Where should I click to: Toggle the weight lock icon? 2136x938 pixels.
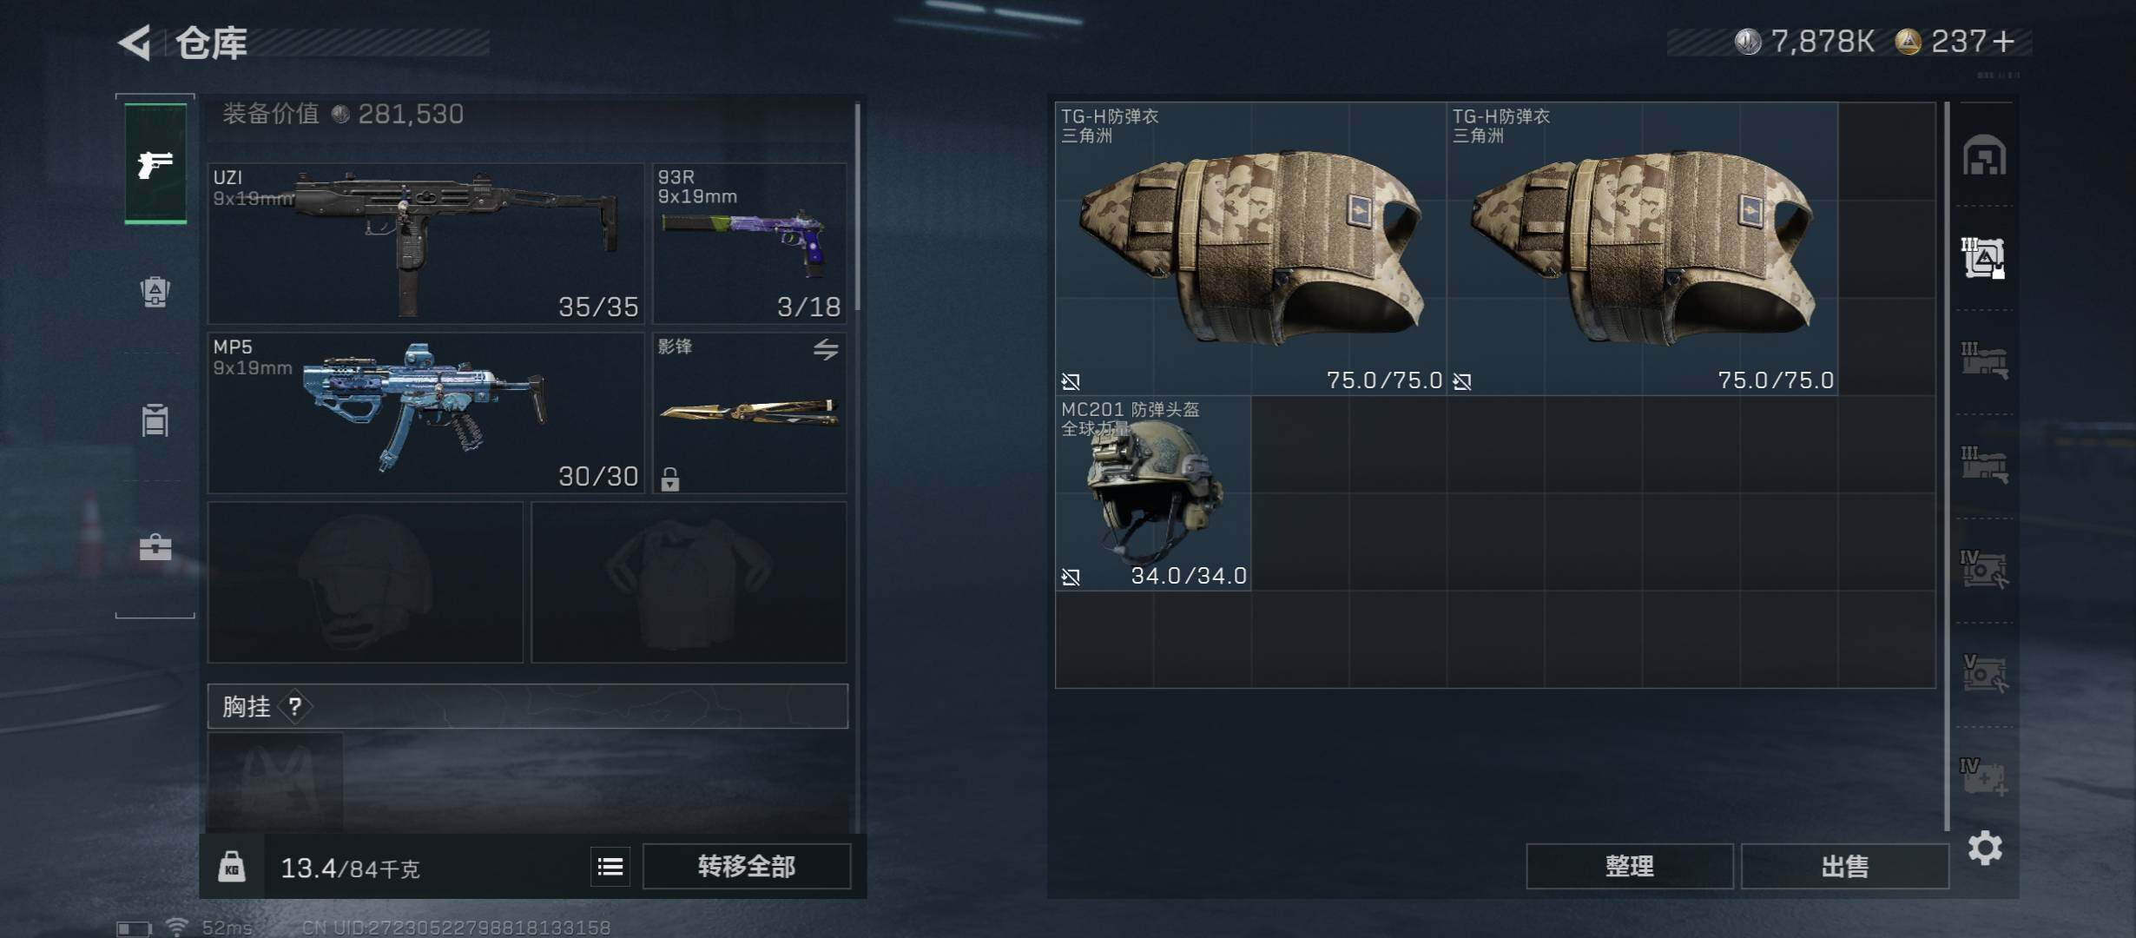pos(231,866)
